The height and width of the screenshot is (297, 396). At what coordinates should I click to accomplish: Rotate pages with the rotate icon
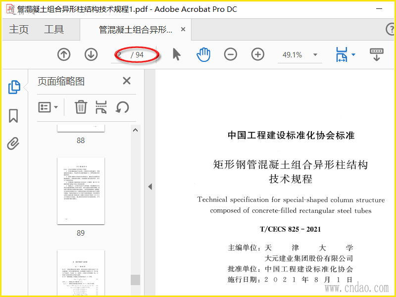(122, 107)
